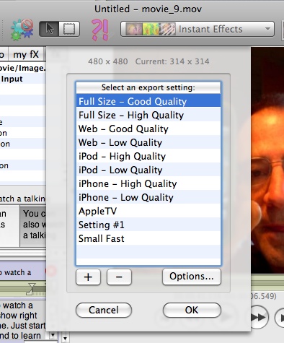Viewport: 284px width, 343px height.
Task: Click the timeline marker handle
Action: click(x=31, y=289)
